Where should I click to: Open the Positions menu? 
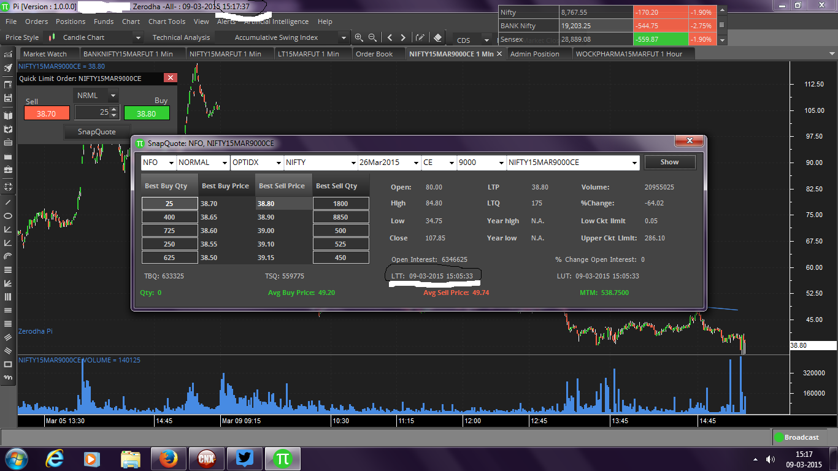tap(71, 21)
